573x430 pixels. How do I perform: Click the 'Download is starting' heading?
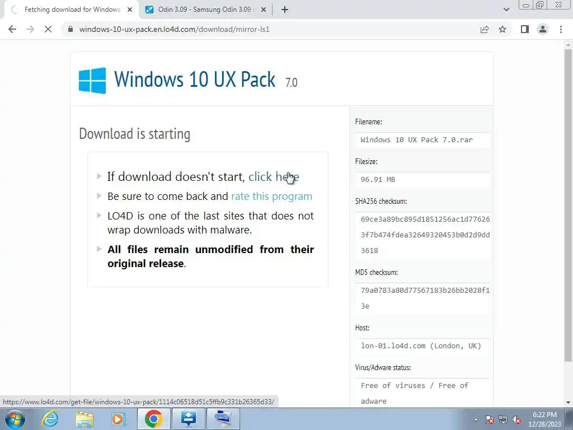point(134,134)
